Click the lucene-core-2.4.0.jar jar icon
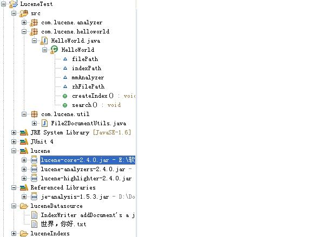This screenshot has width=322, height=237. tap(34, 160)
